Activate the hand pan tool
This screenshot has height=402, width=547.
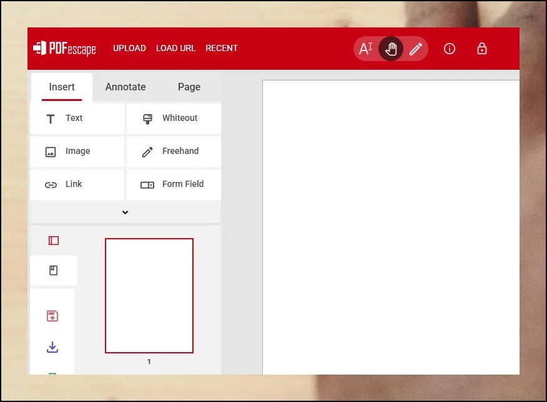(391, 49)
